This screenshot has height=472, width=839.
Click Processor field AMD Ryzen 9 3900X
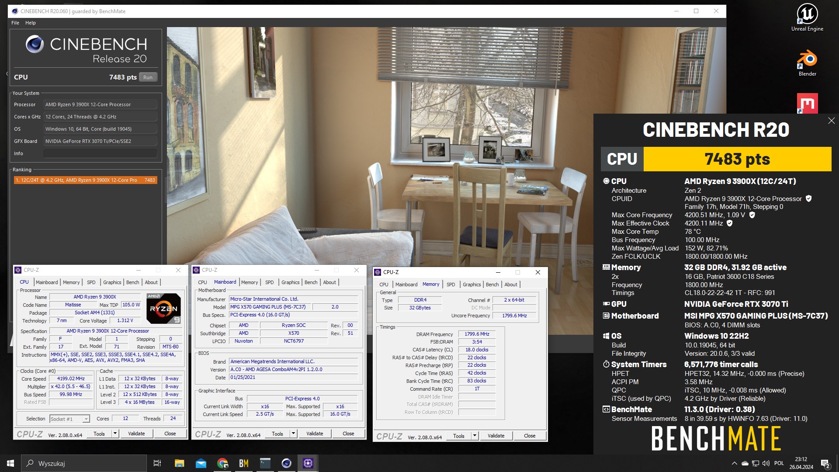(100, 104)
